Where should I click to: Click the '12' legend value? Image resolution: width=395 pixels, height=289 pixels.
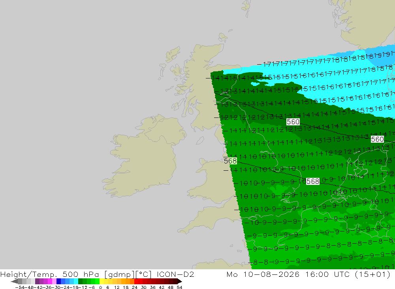117,287
